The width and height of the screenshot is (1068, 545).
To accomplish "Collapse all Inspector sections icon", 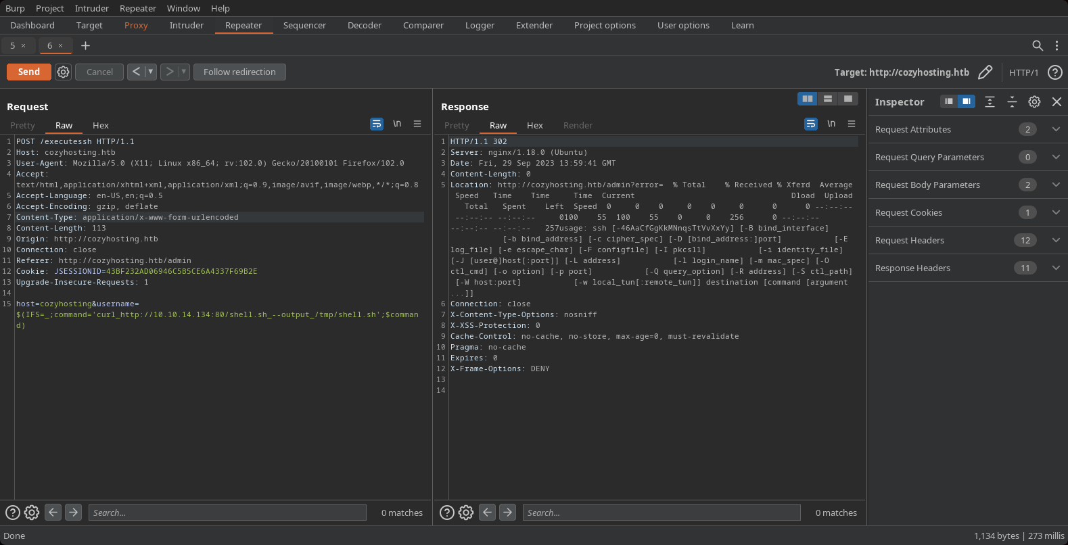I will [x=1012, y=101].
